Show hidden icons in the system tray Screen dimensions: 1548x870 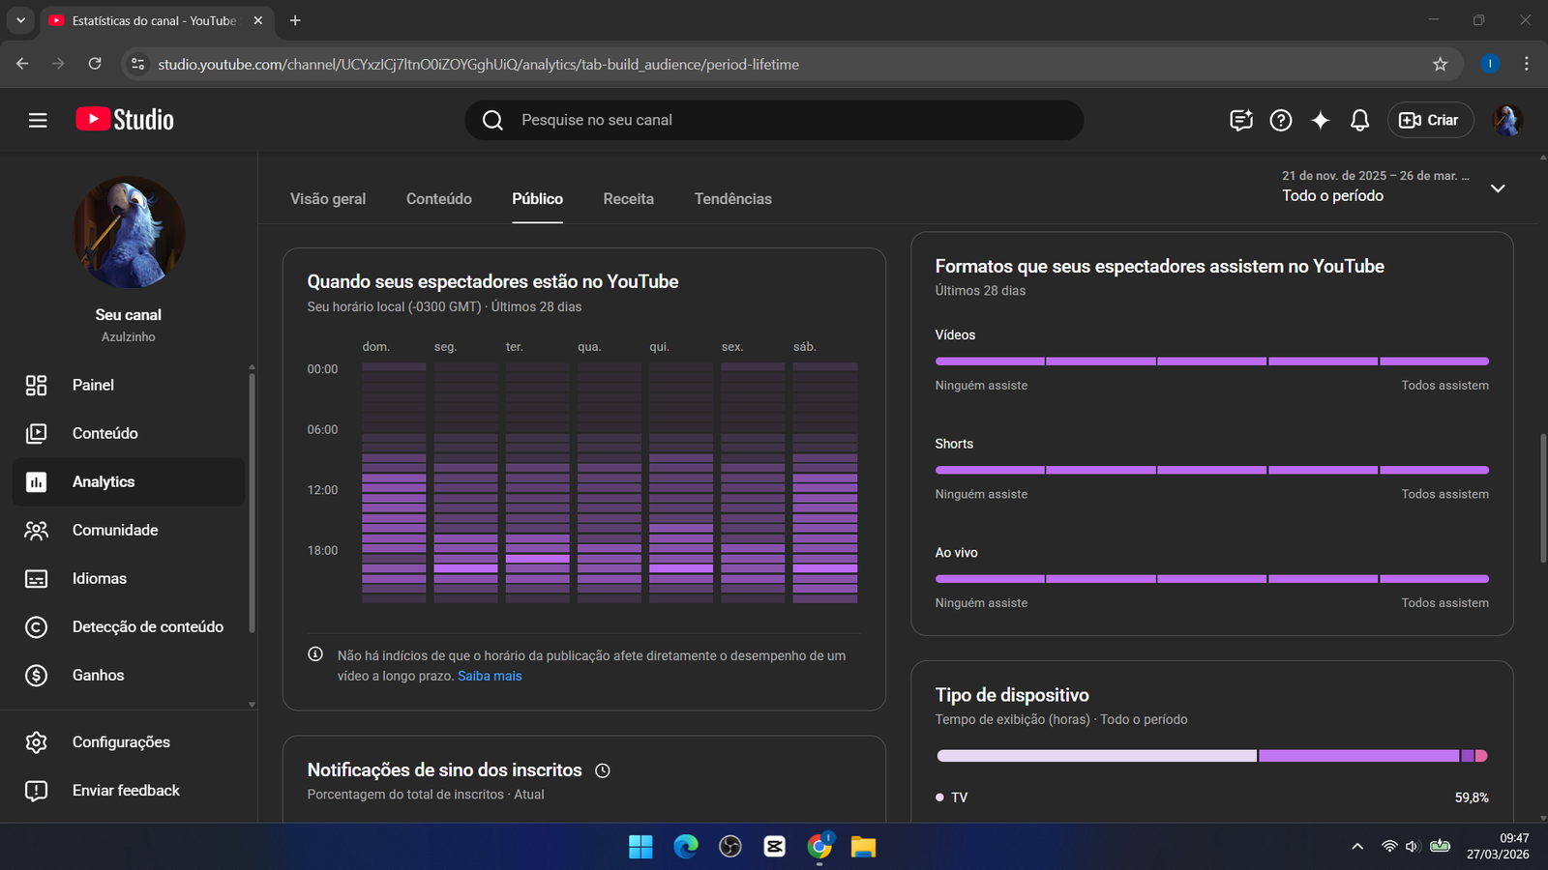click(1357, 847)
